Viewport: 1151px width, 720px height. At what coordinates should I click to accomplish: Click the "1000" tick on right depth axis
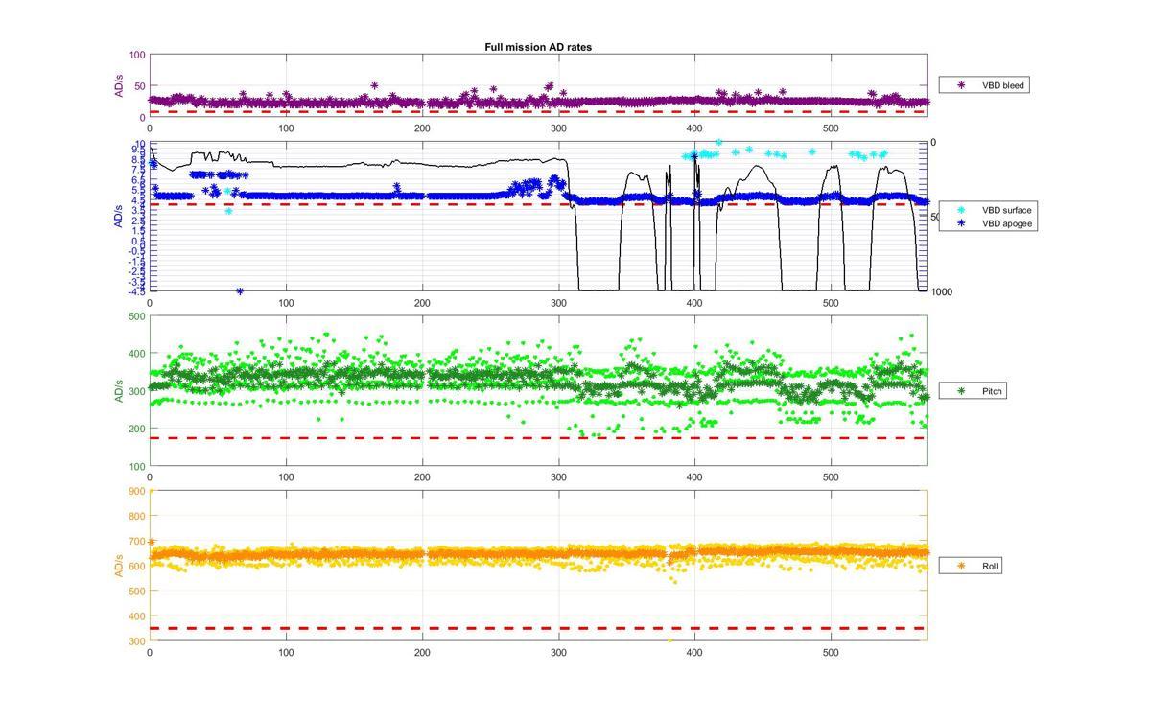942,291
